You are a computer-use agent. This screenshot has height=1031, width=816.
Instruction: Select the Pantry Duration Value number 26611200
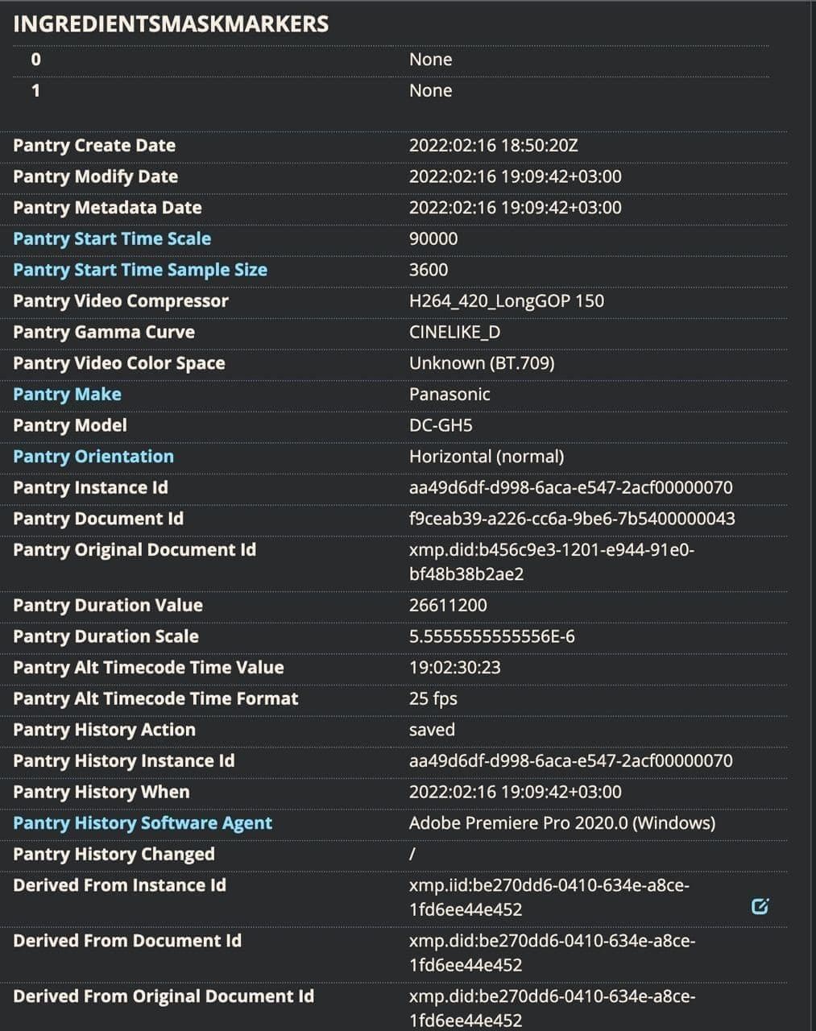click(x=448, y=605)
